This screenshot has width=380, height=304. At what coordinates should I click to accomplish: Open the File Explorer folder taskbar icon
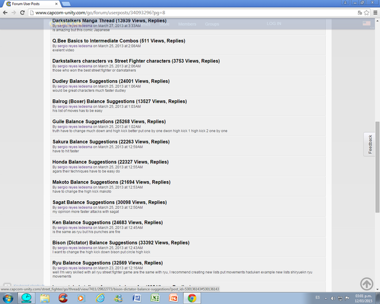coord(45,298)
